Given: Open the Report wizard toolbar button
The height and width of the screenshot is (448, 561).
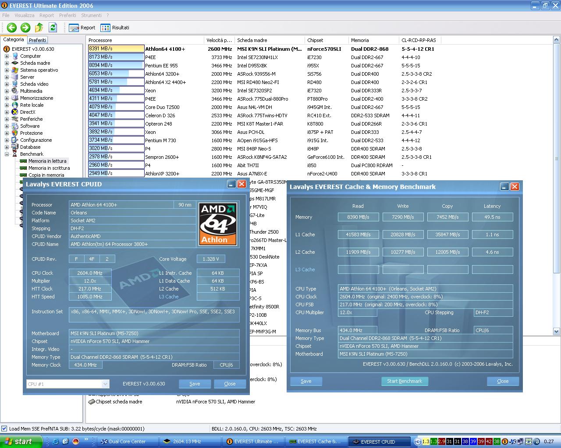Looking at the screenshot, I should click(82, 28).
